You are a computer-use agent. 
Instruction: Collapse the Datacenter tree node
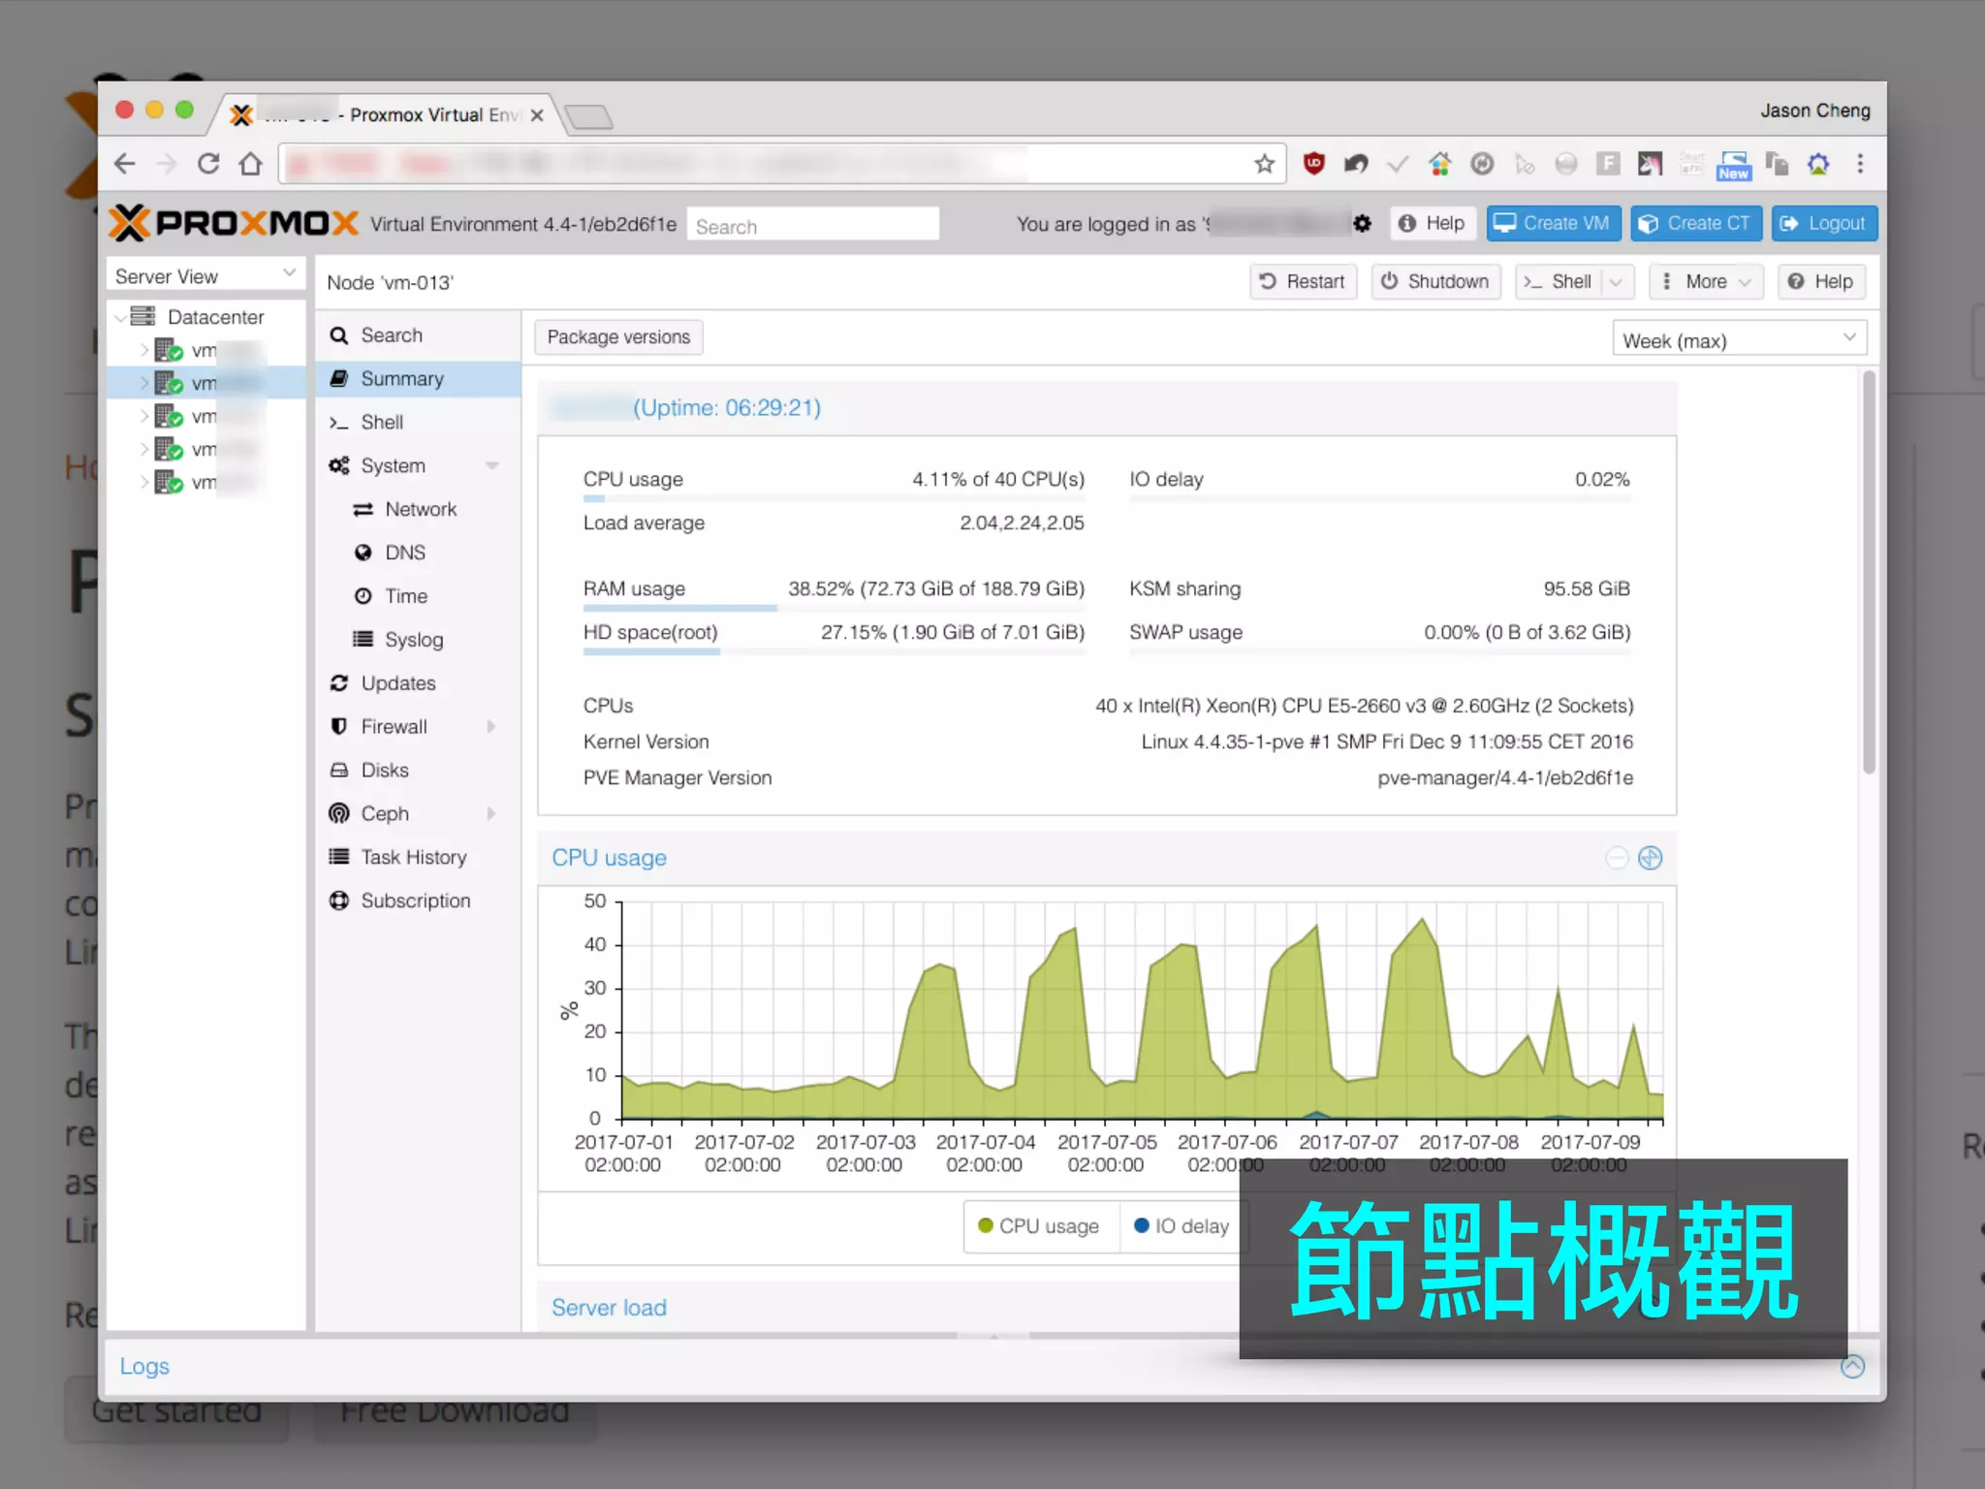coord(120,317)
